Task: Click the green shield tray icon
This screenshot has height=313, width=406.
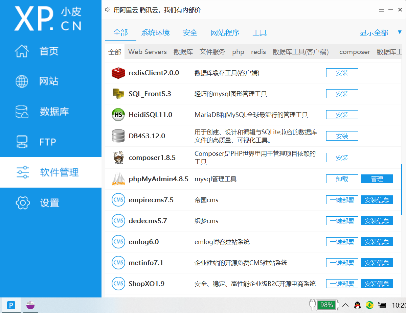Action: coord(370,305)
